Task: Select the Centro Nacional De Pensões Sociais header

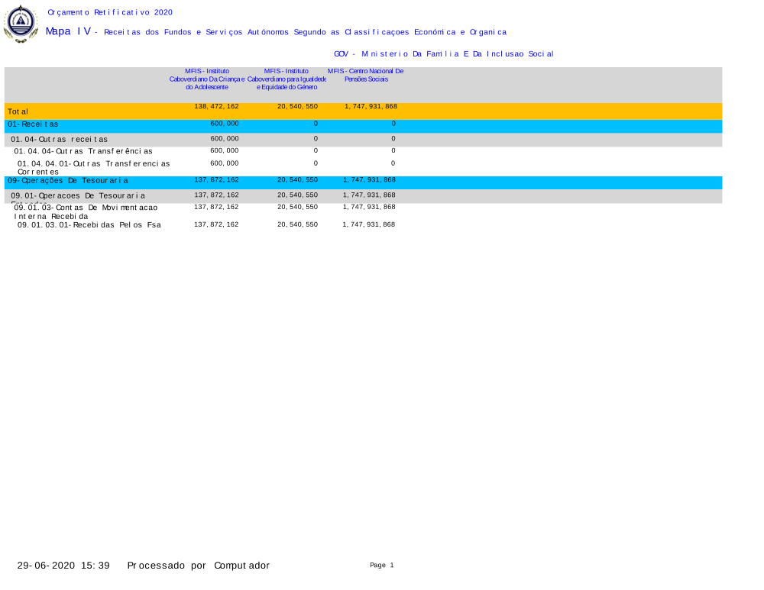Action: pyautogui.click(x=366, y=75)
